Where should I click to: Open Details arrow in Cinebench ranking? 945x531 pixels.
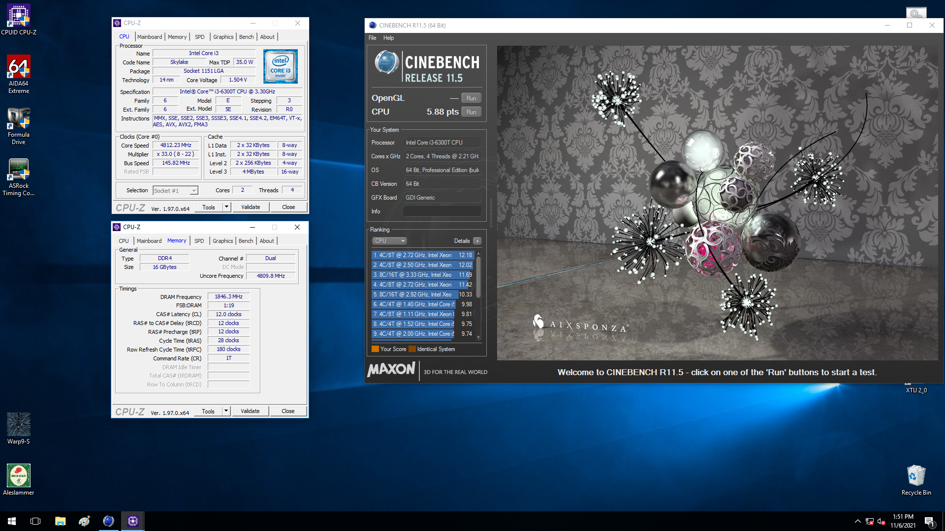click(x=477, y=241)
